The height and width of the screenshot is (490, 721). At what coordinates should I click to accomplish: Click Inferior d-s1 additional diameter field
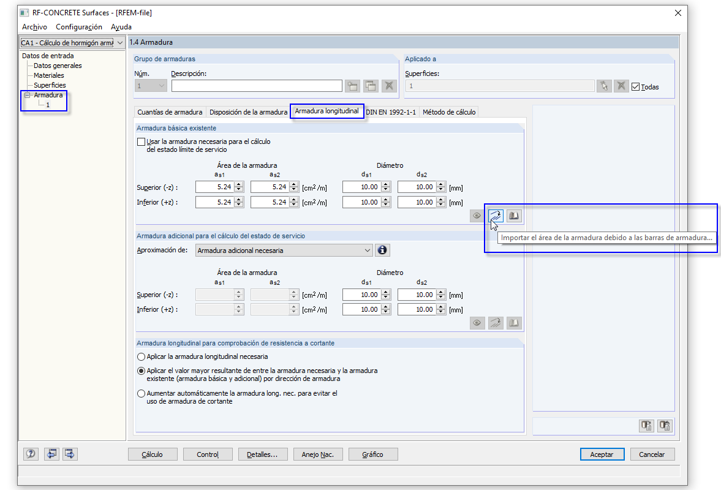[362, 310]
